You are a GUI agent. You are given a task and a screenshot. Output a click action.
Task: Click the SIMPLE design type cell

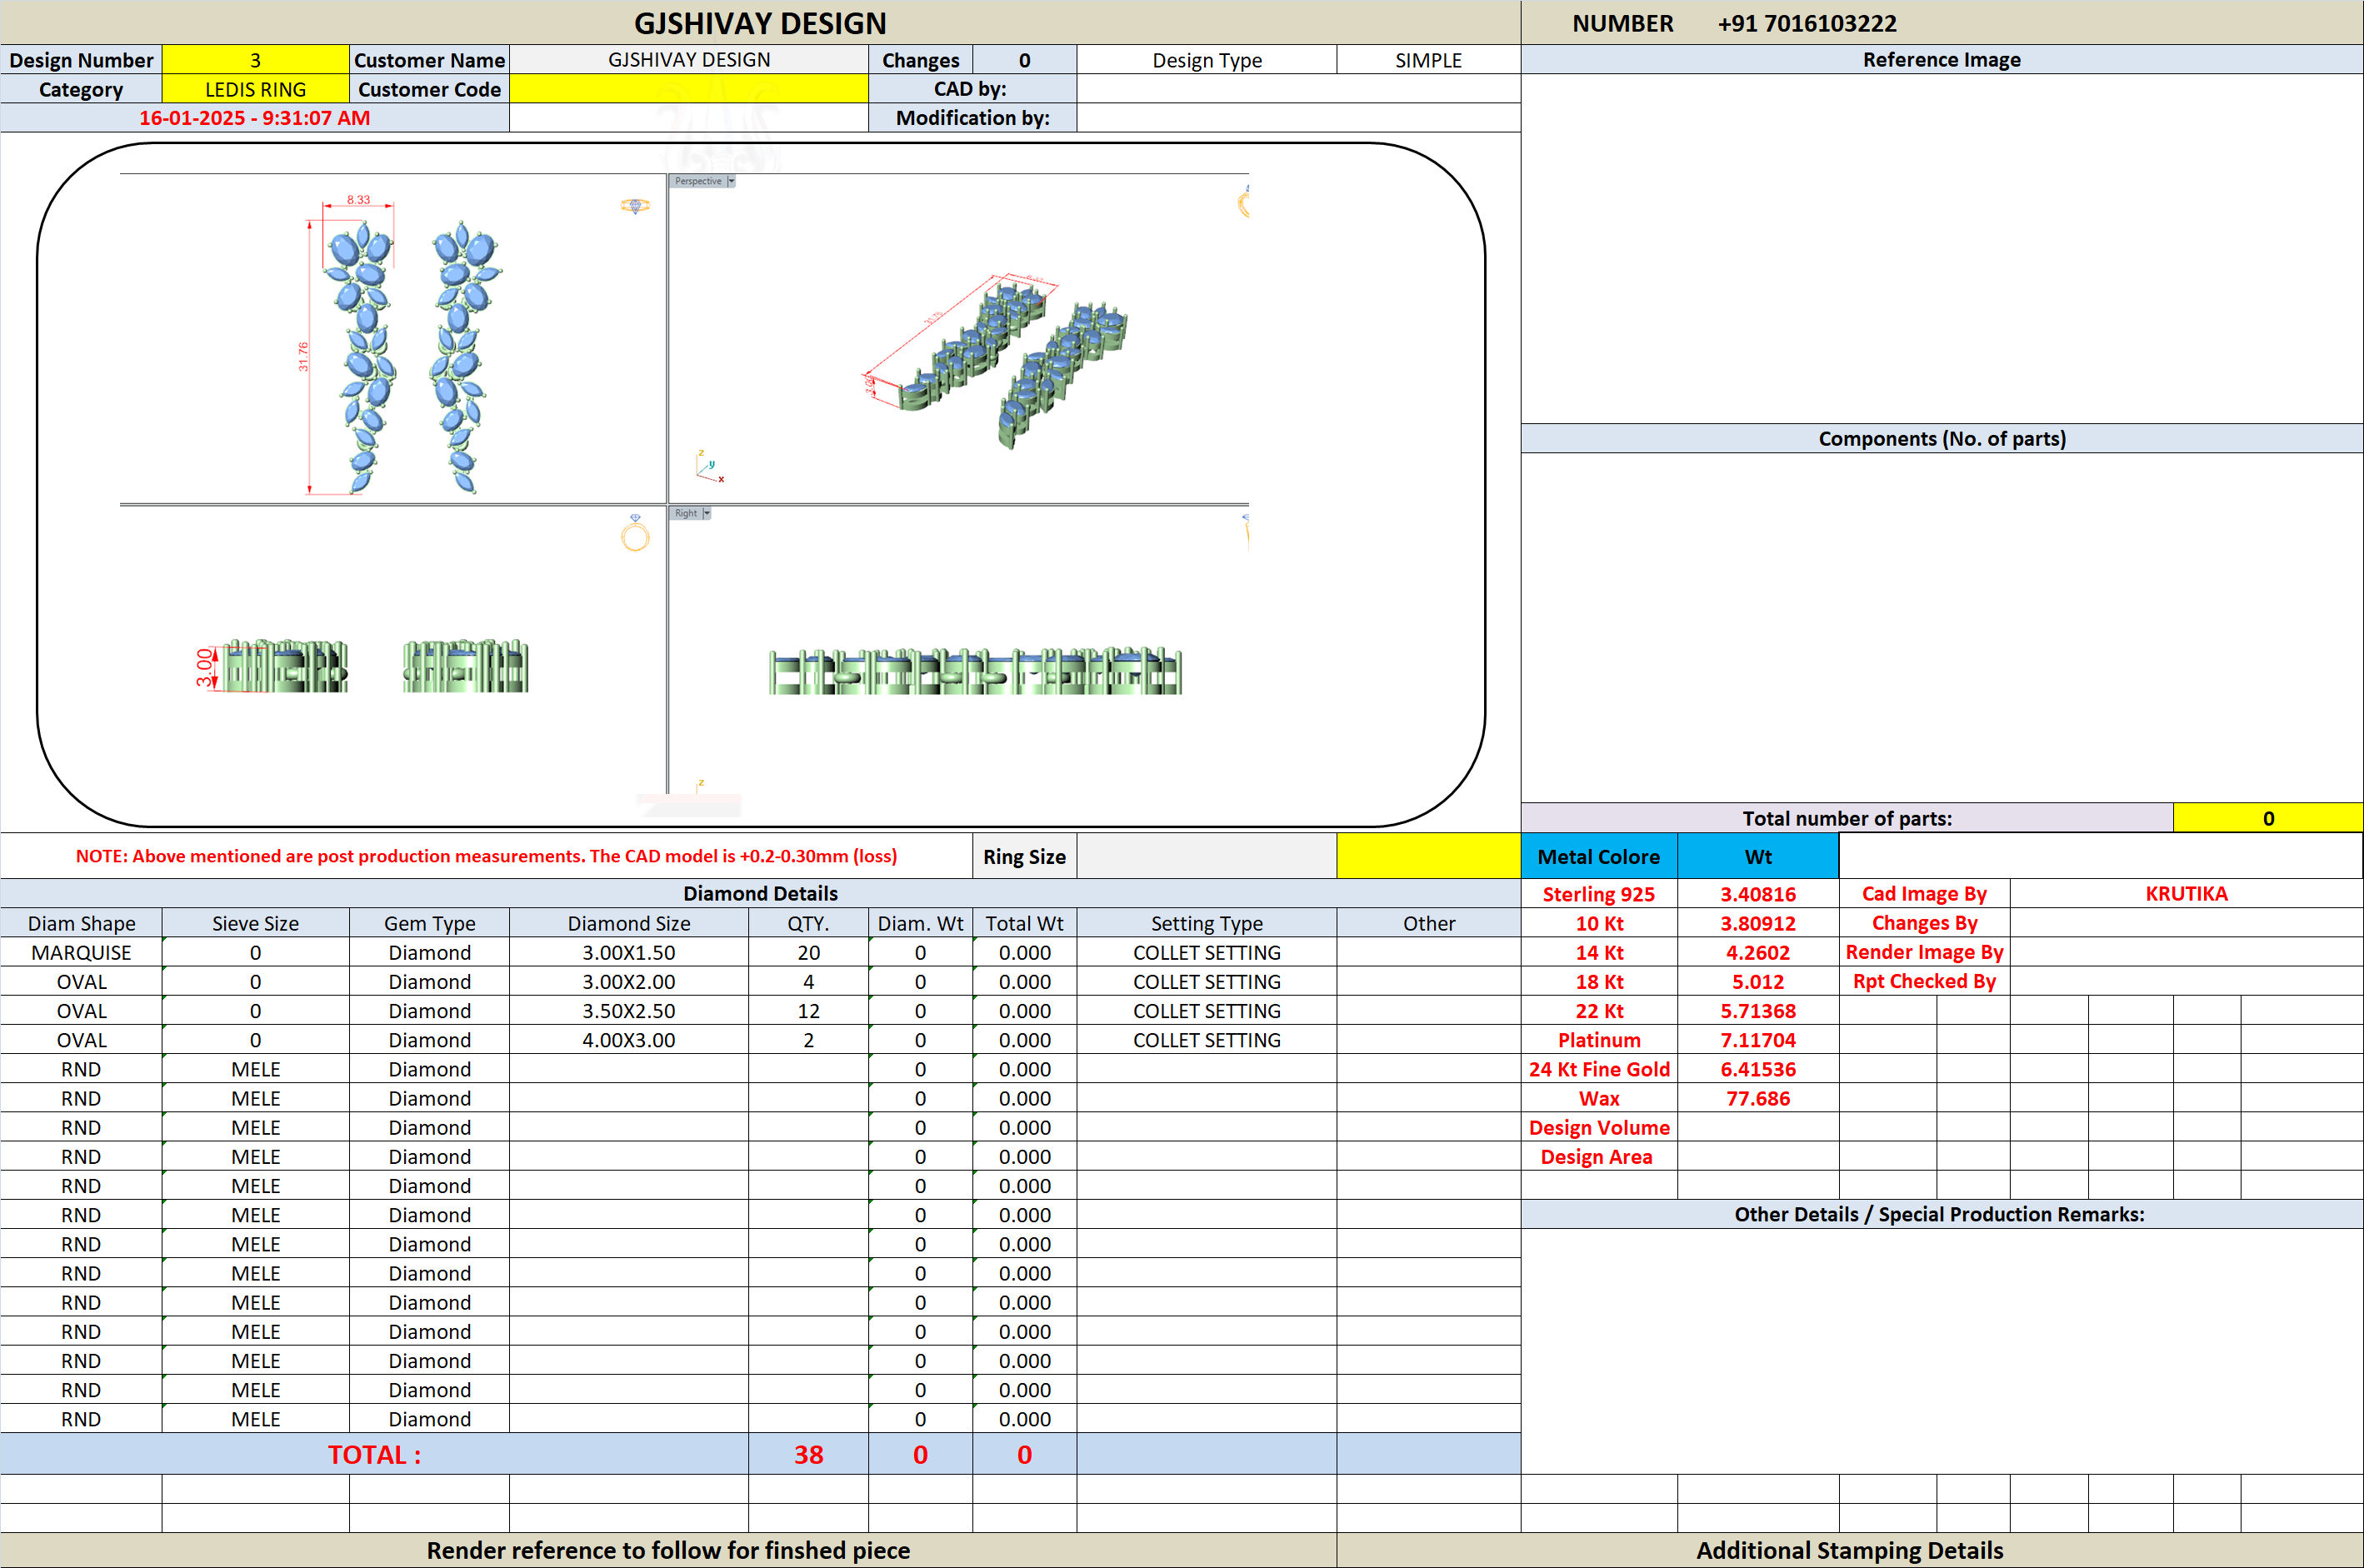(1428, 60)
